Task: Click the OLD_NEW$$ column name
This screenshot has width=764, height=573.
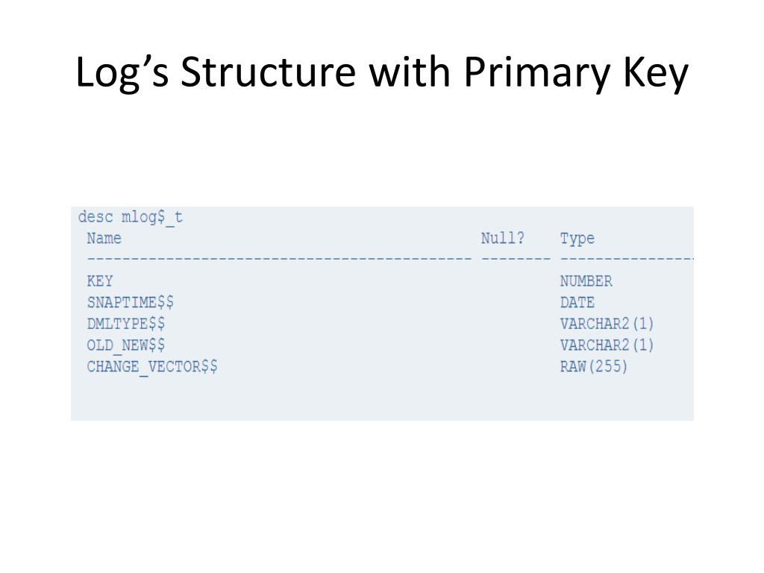Action: pos(126,345)
